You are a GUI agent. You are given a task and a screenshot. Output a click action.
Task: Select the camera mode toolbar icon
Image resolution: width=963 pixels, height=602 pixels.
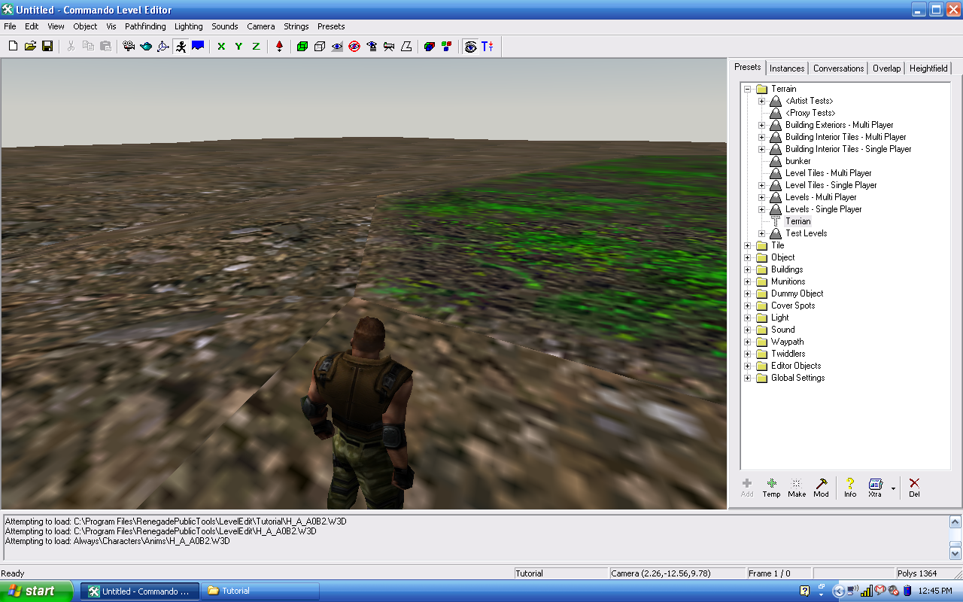pyautogui.click(x=129, y=47)
